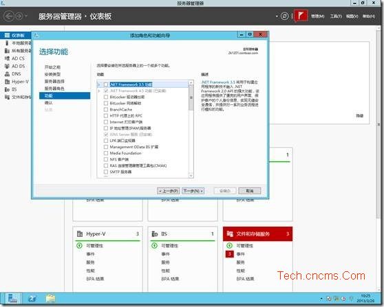Click the 下一步(N) next button

(x=193, y=191)
